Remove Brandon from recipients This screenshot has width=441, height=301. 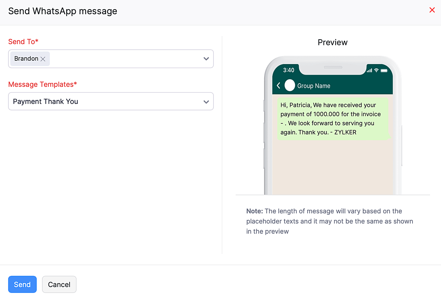tap(43, 59)
